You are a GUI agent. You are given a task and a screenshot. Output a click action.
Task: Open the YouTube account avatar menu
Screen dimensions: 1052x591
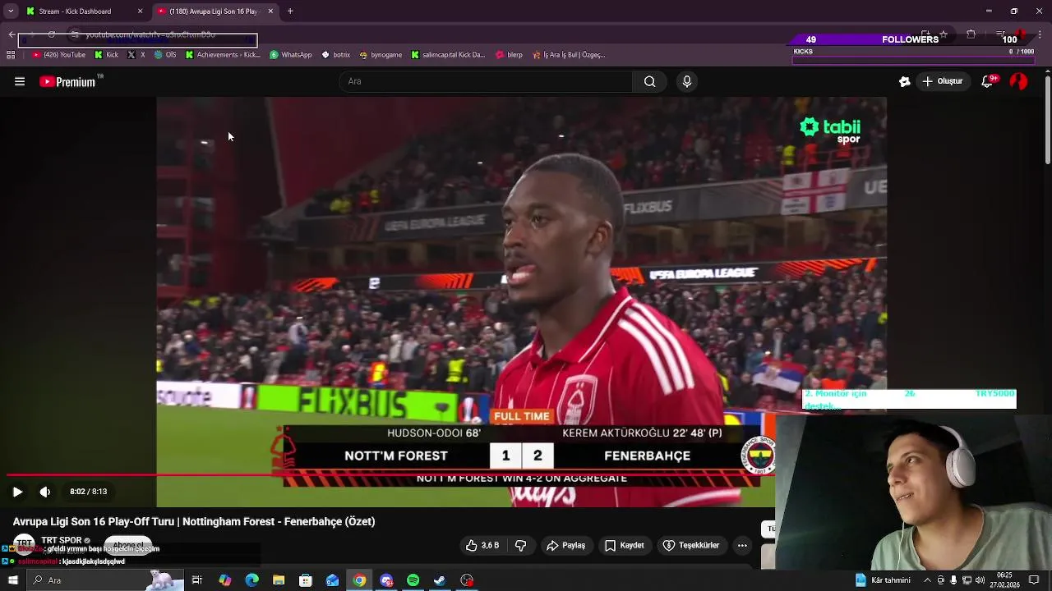pyautogui.click(x=1018, y=81)
